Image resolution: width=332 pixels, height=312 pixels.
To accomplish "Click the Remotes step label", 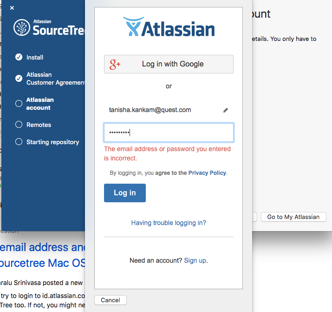I will 39,125.
